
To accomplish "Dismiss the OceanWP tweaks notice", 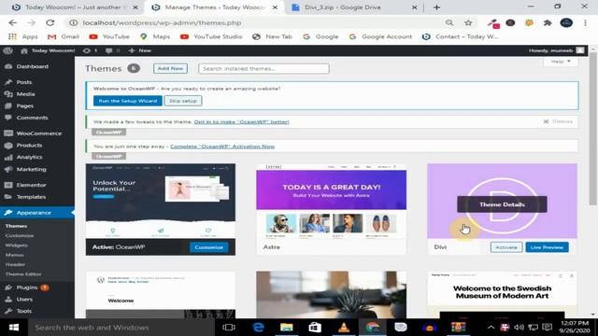I will (558, 121).
